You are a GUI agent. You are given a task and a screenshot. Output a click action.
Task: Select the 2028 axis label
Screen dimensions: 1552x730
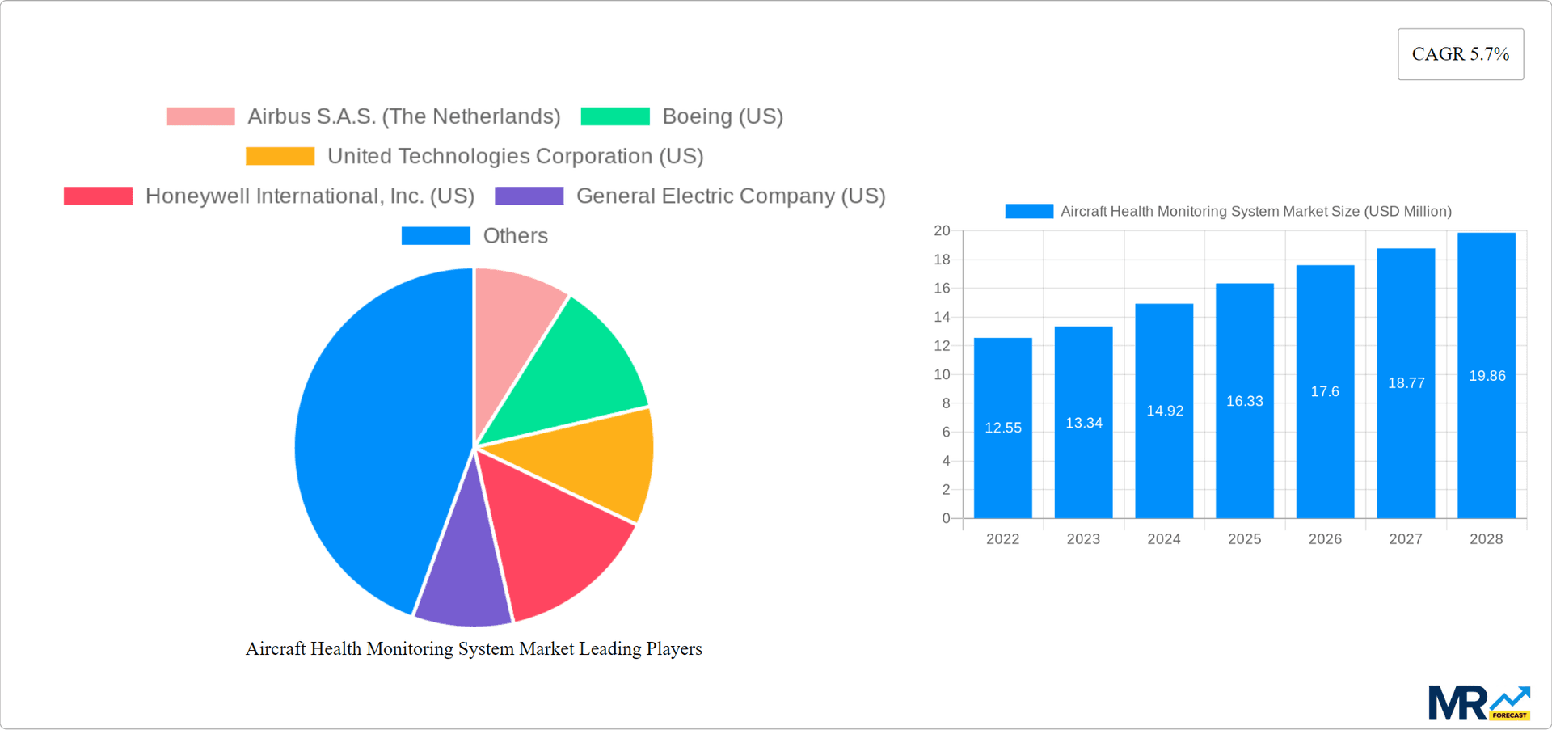pos(1487,538)
